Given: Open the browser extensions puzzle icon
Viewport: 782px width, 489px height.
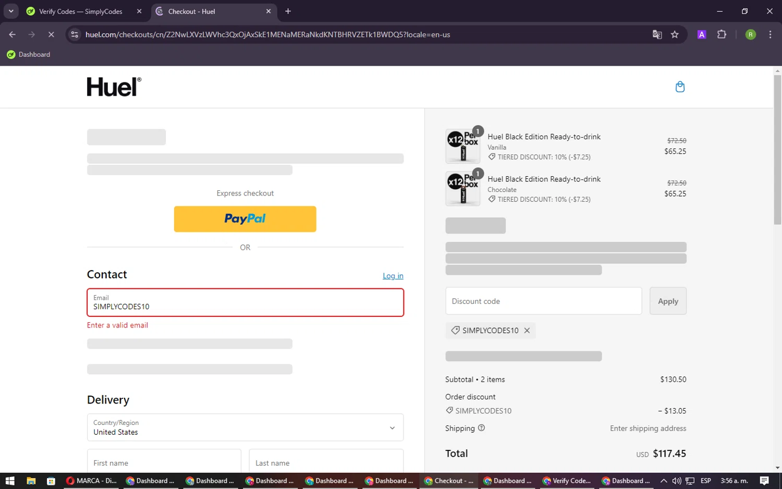Looking at the screenshot, I should click(722, 34).
